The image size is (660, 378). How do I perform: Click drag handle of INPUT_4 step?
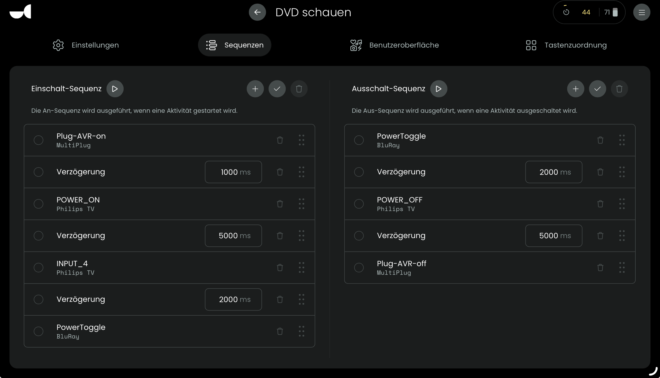click(x=301, y=267)
